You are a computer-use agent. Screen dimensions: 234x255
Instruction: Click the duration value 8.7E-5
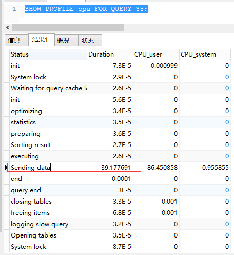(x=122, y=247)
